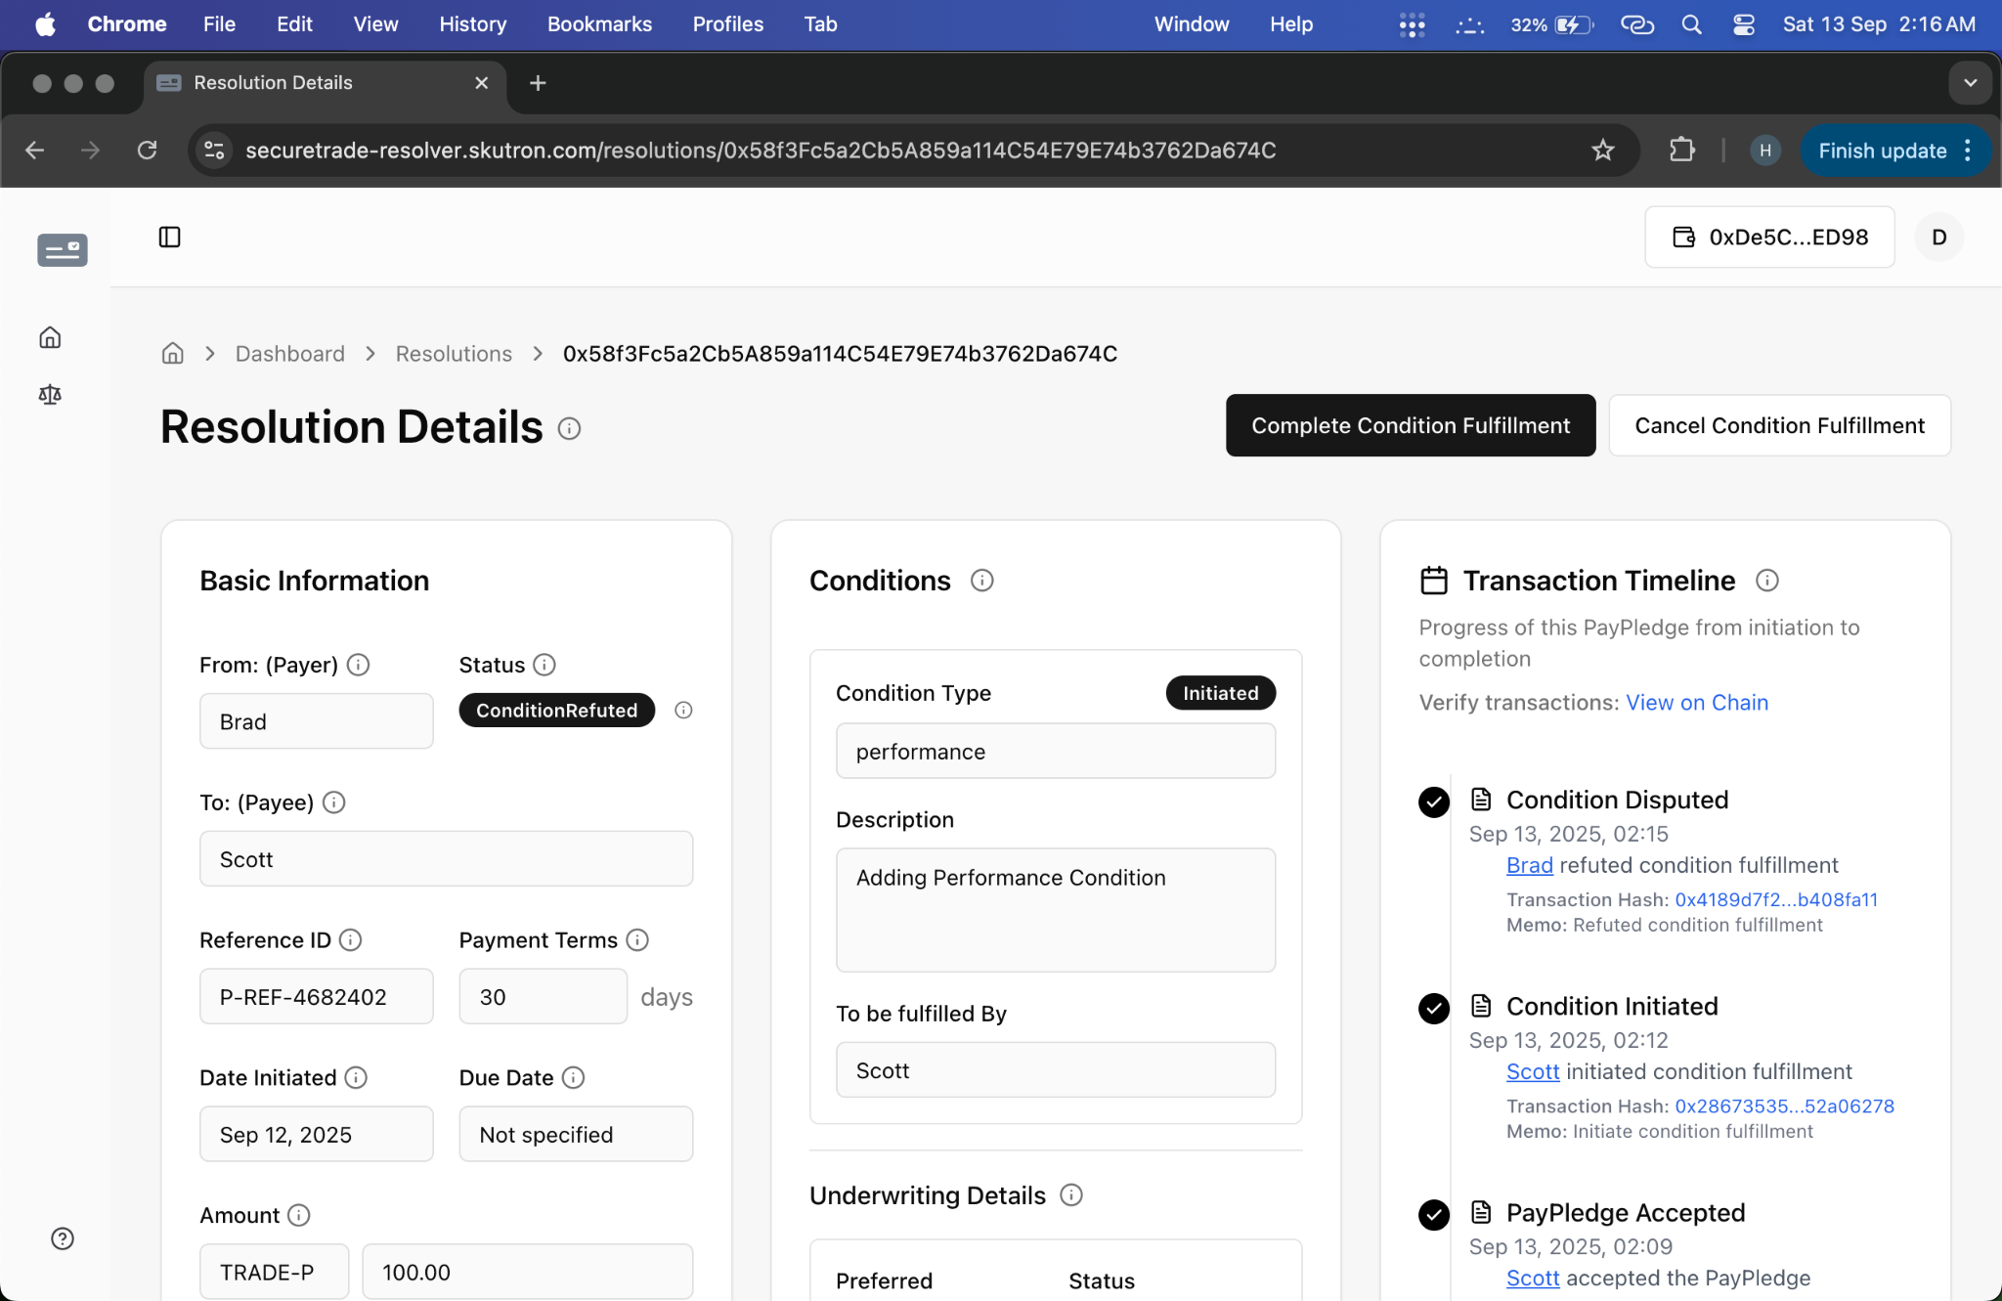Open the D user avatar menu
Image resolution: width=2002 pixels, height=1301 pixels.
(1939, 237)
